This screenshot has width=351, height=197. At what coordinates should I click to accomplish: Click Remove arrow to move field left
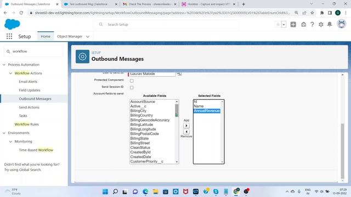click(186, 132)
